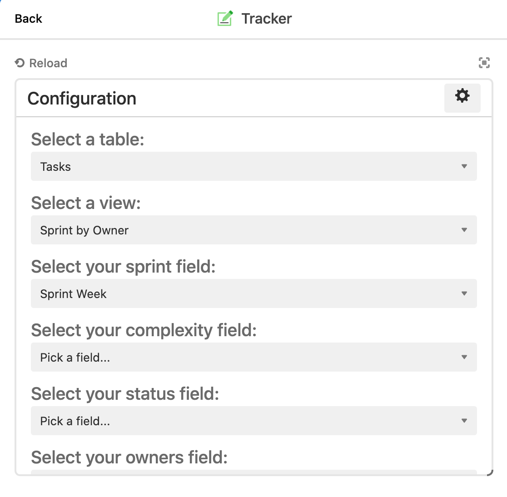The image size is (507, 497).
Task: Click the "Select your complexity field" label
Action: [x=144, y=330]
